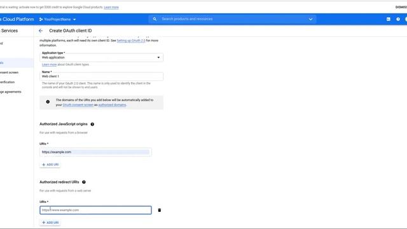Open the Application type dropdown
407x229 pixels.
101,57
